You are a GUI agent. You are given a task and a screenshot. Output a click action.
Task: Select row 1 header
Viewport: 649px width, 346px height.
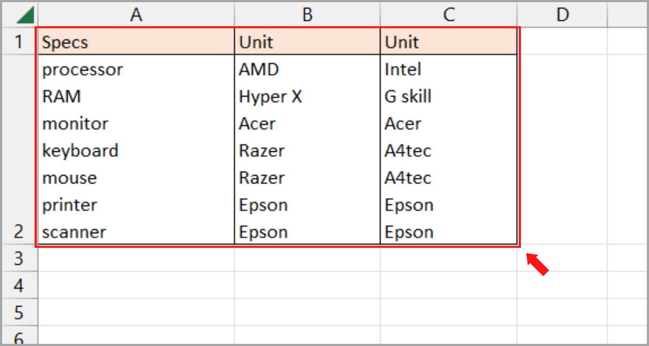[x=19, y=42]
